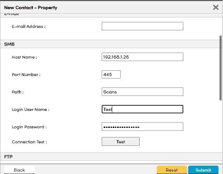Run the SMB connection Test
The width and height of the screenshot is (223, 174).
(121, 142)
